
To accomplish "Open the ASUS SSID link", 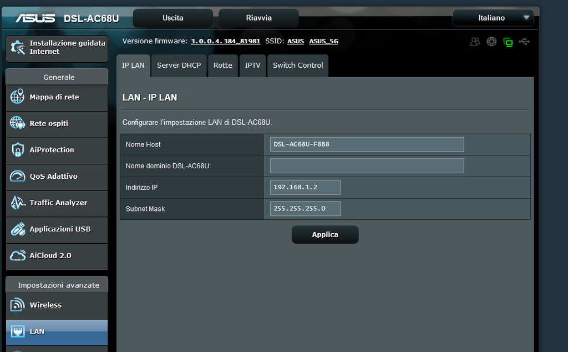I will (x=296, y=41).
